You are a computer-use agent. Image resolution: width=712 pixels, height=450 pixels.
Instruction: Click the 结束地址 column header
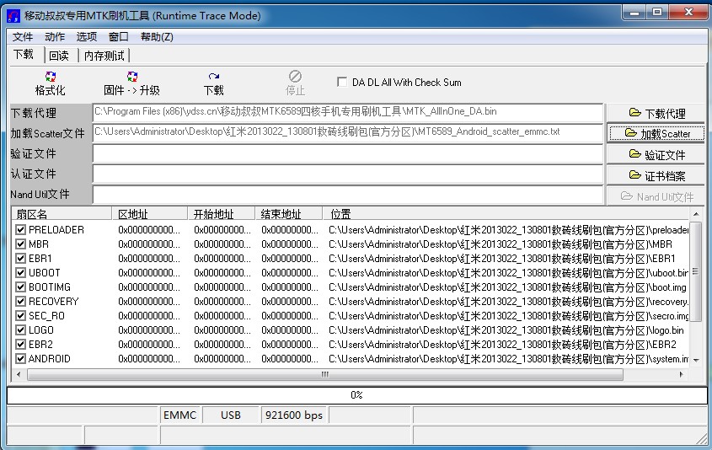[289, 213]
